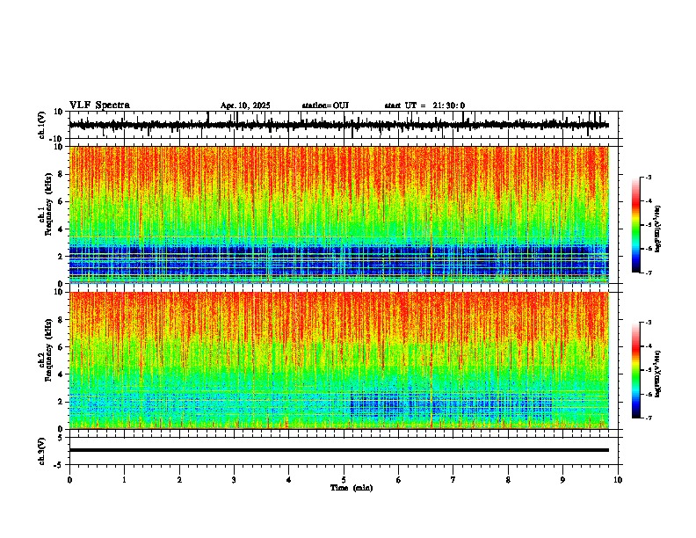
Task: Click the ch.1 voltage waveform trace
Action: (x=339, y=125)
